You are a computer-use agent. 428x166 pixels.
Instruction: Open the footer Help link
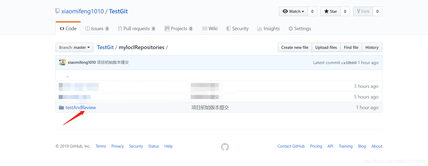[168, 146]
